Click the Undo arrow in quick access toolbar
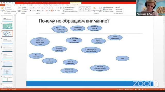Viewport: 165px width, 92px height. [x=6, y=3]
